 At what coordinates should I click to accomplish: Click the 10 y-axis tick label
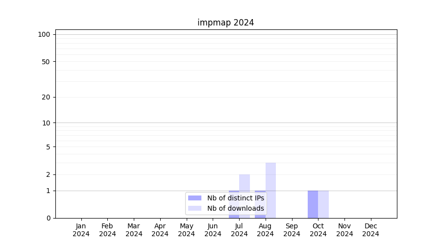point(46,123)
